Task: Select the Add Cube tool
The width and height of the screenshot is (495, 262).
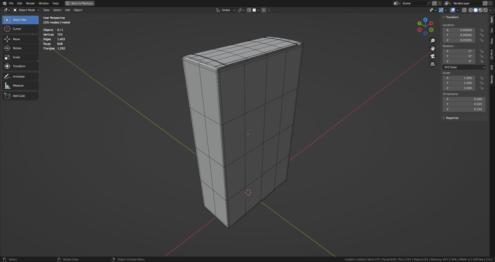Action: click(x=20, y=96)
